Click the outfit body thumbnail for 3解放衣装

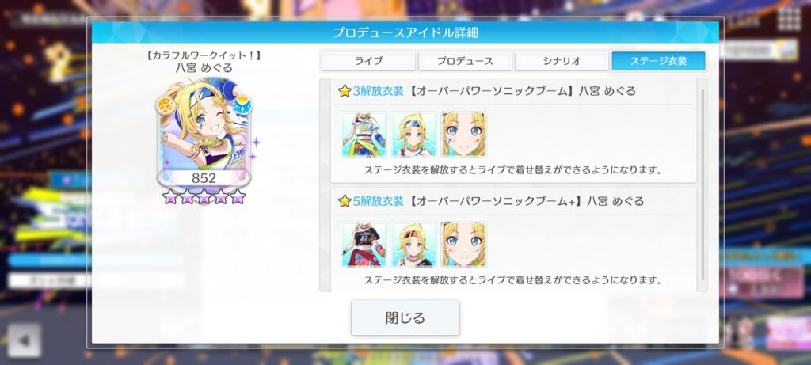pos(364,135)
